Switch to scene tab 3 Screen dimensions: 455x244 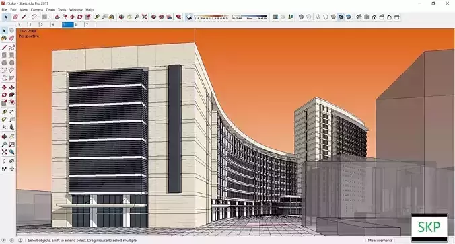pyautogui.click(x=44, y=25)
